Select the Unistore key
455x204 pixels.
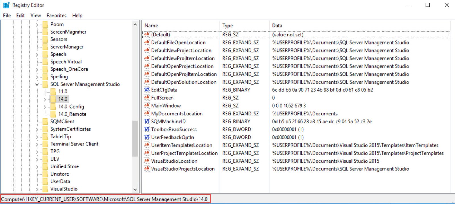tap(59, 174)
